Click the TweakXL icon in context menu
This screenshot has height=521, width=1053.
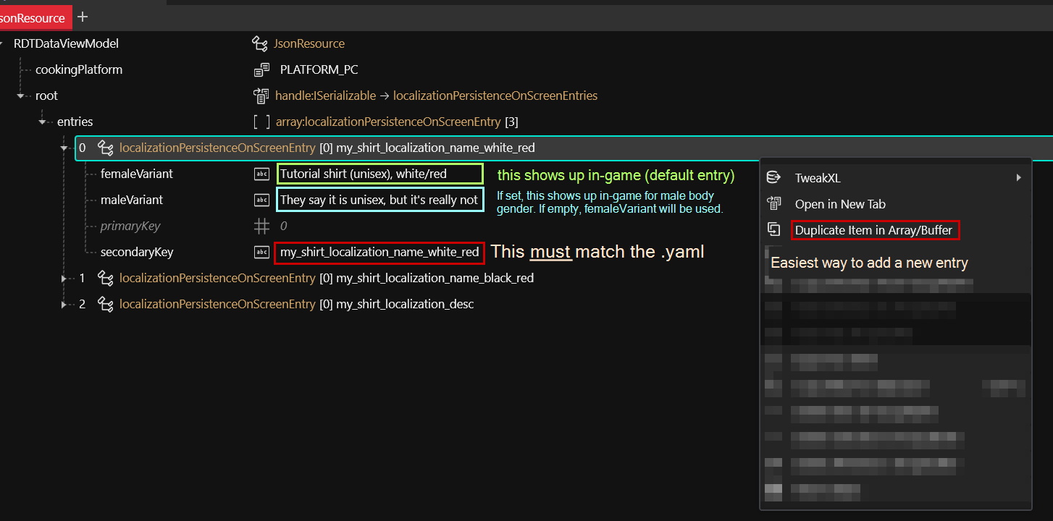tap(773, 178)
